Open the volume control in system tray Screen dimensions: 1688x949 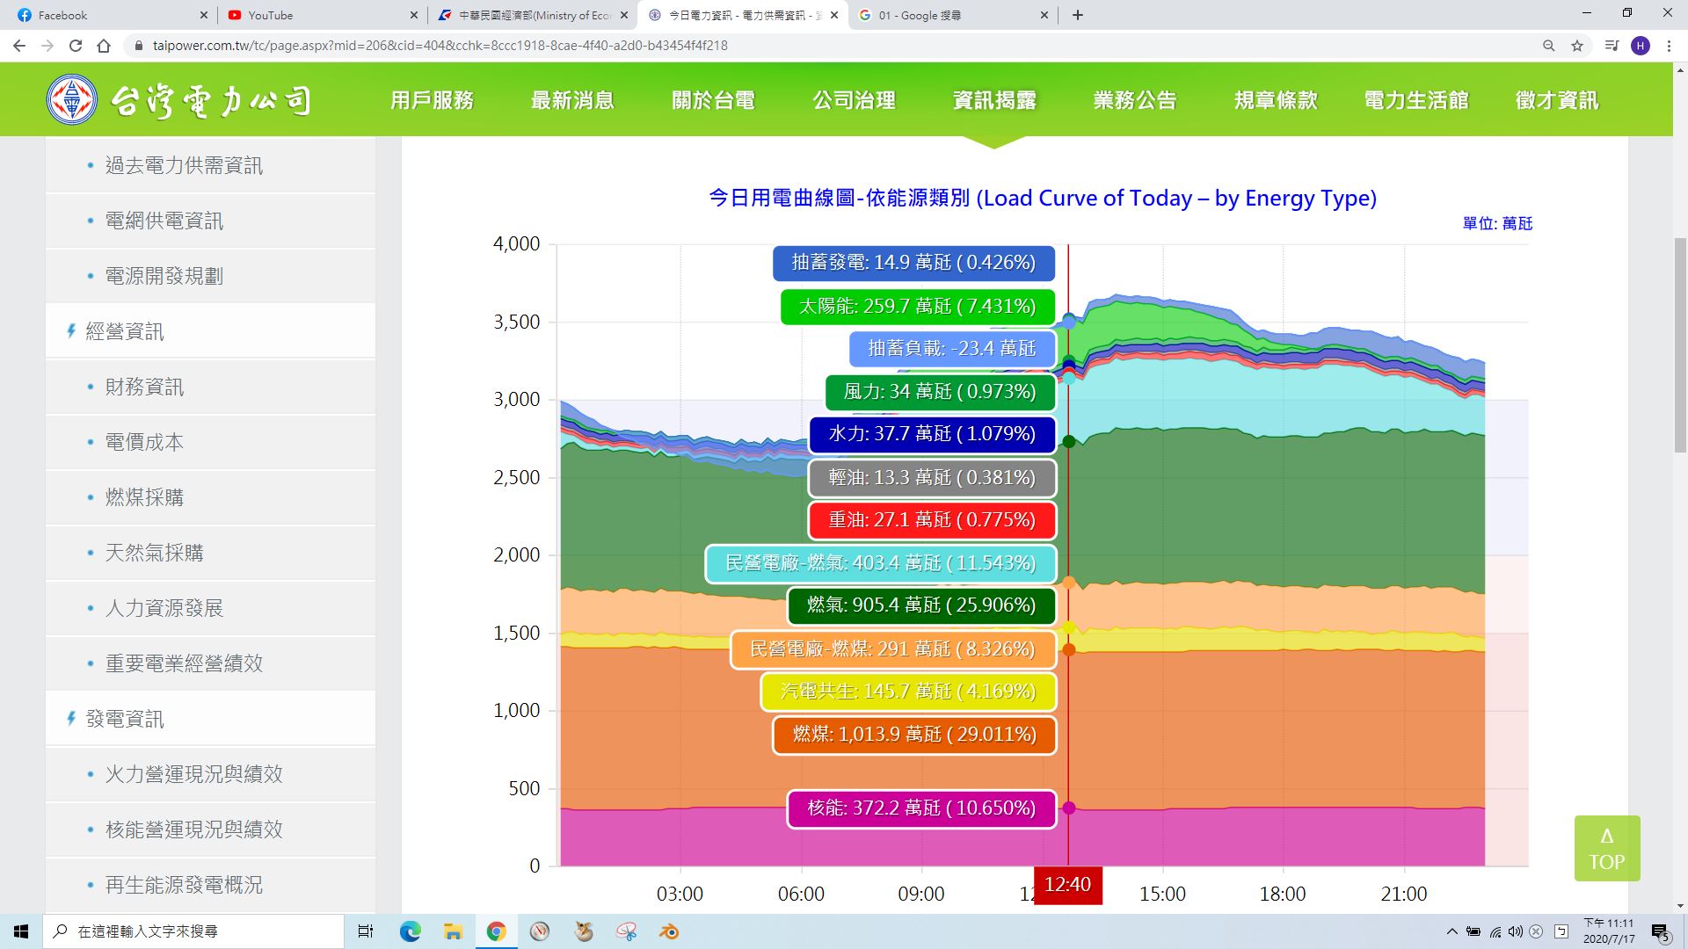[x=1515, y=931]
